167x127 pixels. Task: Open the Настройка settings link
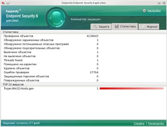154,11
